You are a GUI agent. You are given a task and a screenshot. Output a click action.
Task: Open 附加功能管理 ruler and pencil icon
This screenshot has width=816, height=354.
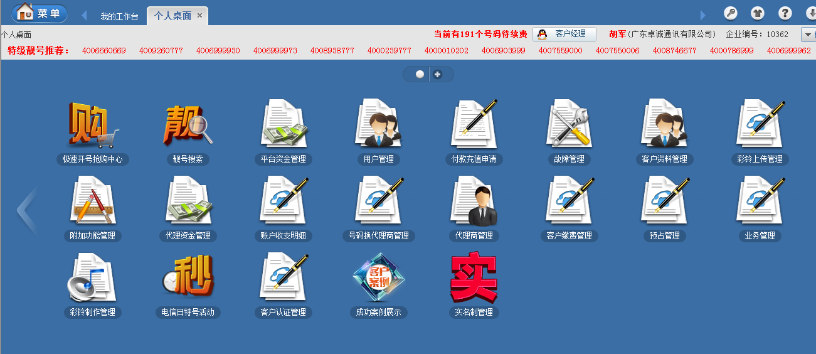pyautogui.click(x=93, y=202)
